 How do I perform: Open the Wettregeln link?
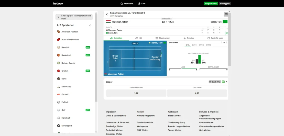(173, 112)
